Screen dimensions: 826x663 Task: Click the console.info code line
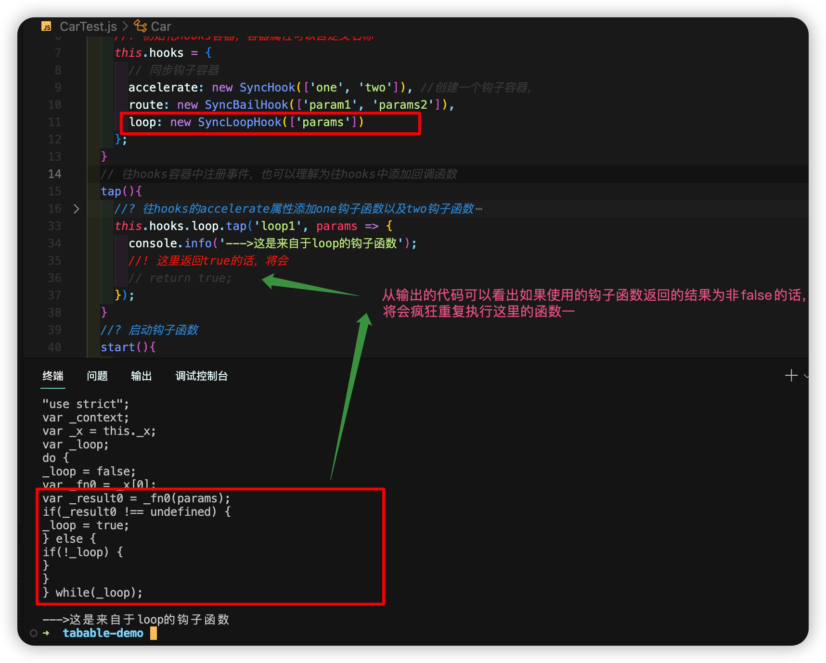pos(272,243)
